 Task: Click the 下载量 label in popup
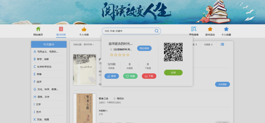(x=148, y=68)
